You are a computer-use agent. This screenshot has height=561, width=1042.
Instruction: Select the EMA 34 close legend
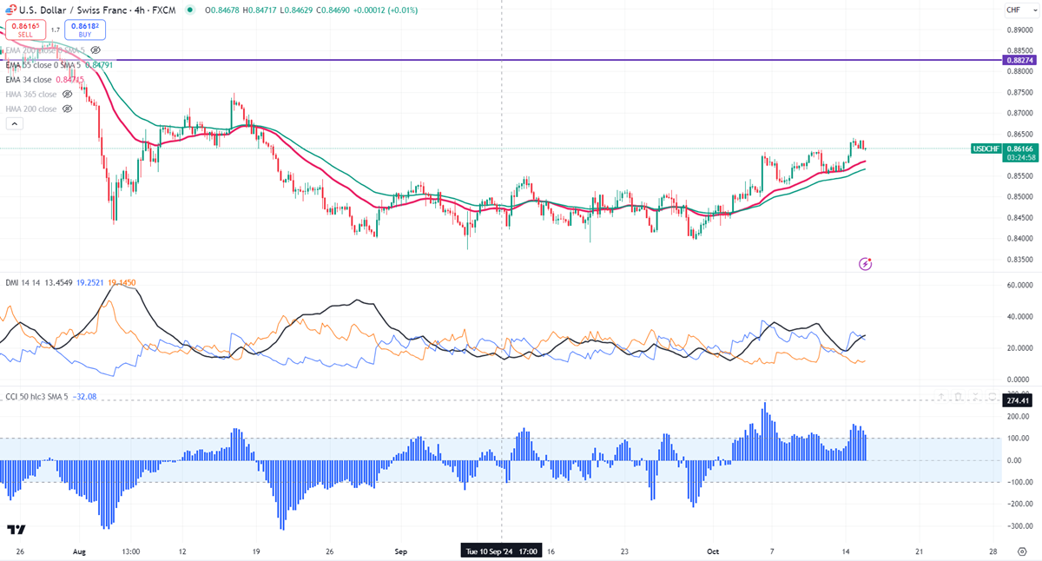coord(28,79)
